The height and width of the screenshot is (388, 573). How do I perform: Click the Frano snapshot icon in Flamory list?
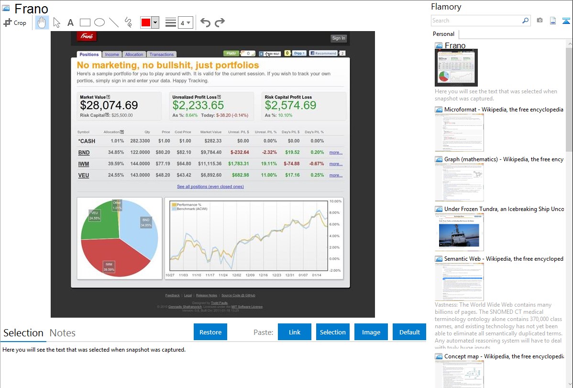[439, 46]
